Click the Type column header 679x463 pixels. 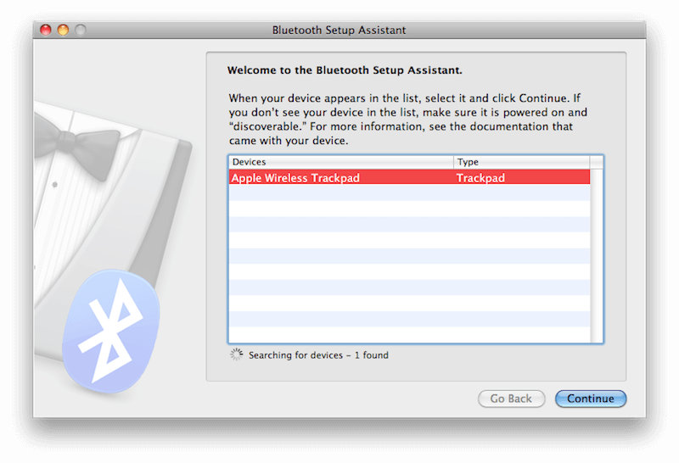[x=521, y=162]
